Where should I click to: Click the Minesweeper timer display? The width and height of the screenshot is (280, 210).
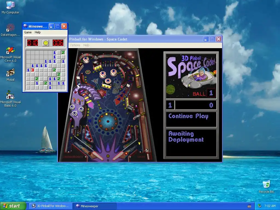58,43
